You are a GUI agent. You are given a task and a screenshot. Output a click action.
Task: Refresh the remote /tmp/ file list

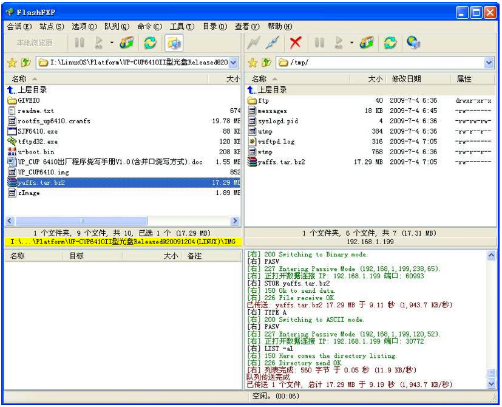pyautogui.click(x=390, y=43)
